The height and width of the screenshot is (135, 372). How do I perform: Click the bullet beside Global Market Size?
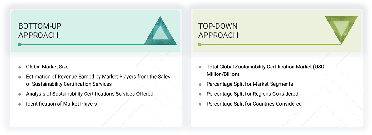point(20,67)
